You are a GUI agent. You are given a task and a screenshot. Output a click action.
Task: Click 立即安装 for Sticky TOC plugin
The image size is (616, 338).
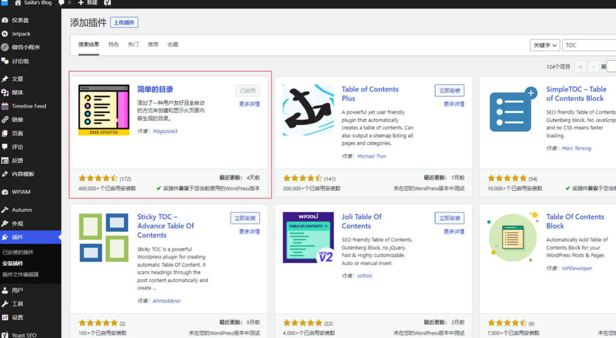(x=245, y=218)
